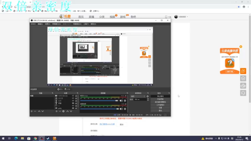
Task: Open the transition properties gear next to 渐变
Action: click(x=147, y=97)
